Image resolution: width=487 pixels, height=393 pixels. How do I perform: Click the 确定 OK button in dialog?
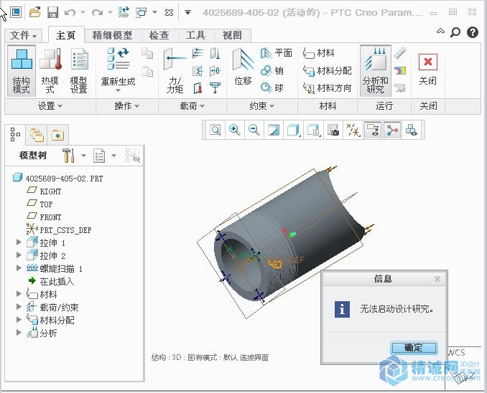tap(414, 348)
